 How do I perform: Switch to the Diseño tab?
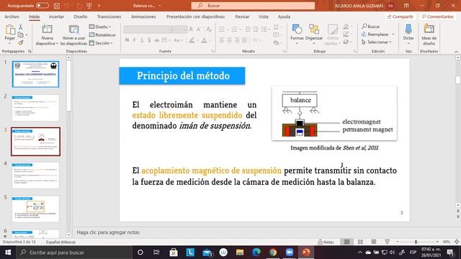click(80, 17)
